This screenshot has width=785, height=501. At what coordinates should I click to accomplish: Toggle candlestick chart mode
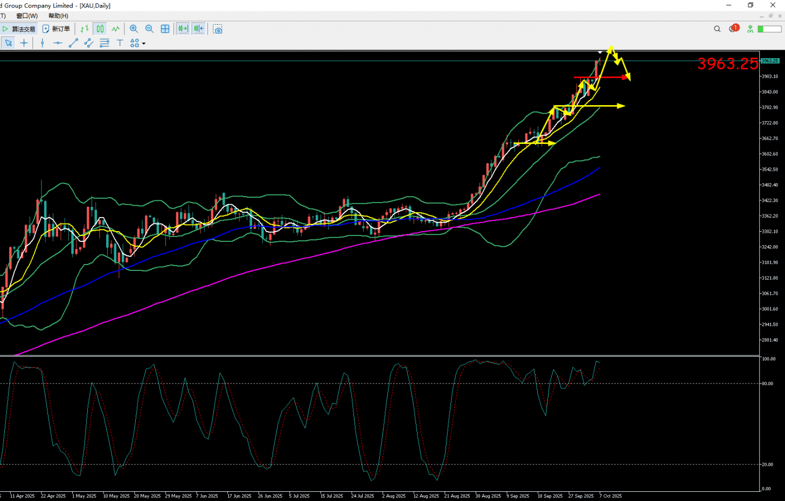tap(100, 29)
